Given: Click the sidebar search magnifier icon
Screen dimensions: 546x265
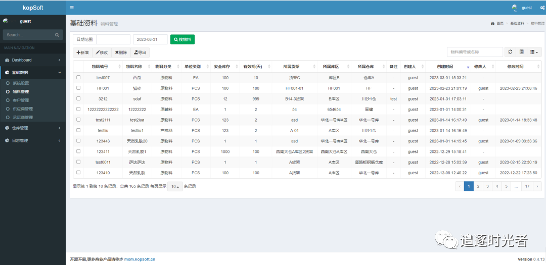Looking at the screenshot, I should click(57, 35).
